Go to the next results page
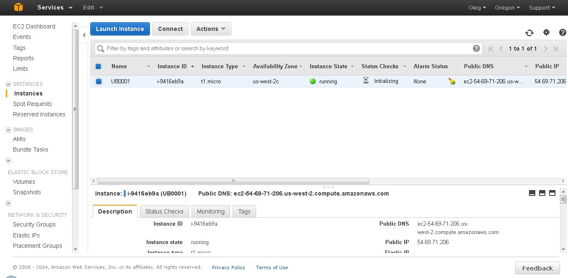This screenshot has width=568, height=278. point(545,49)
